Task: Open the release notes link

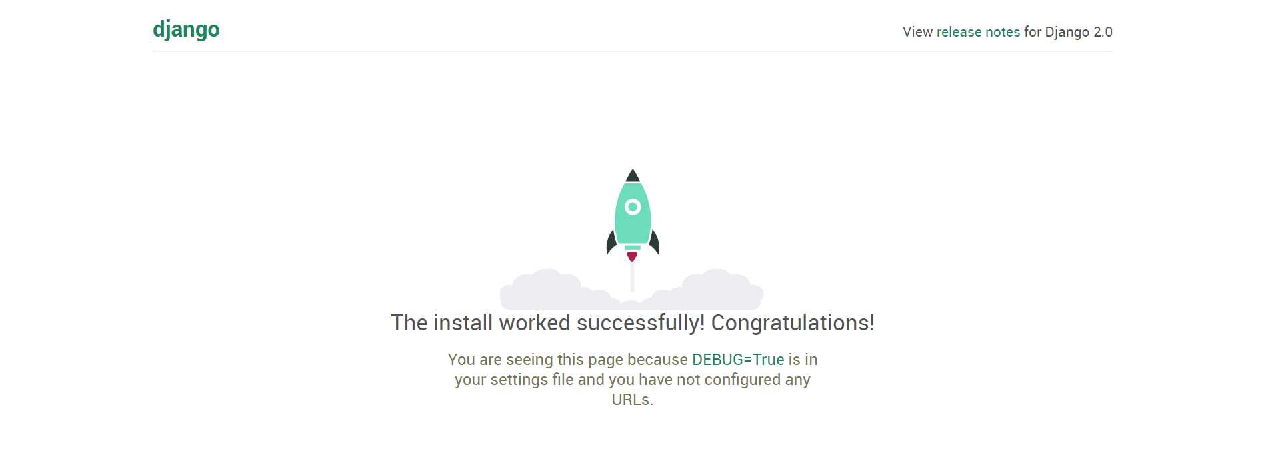Action: click(x=978, y=32)
